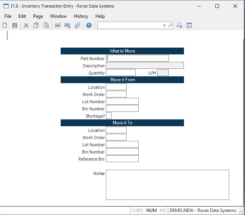Click into the Notes text area
245x215 pixels.
click(167, 184)
